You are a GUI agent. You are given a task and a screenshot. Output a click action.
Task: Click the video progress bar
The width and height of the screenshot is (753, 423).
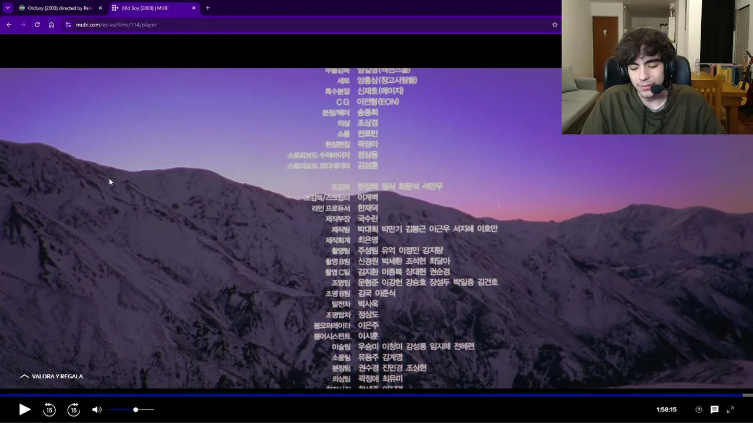[x=376, y=395]
